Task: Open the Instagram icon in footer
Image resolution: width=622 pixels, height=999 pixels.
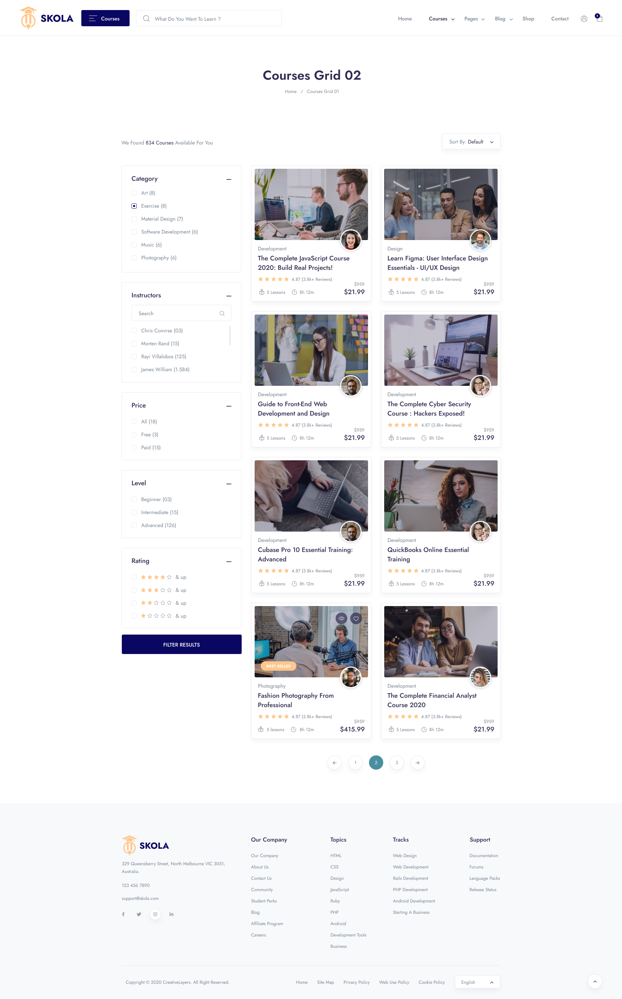Action: click(x=155, y=914)
